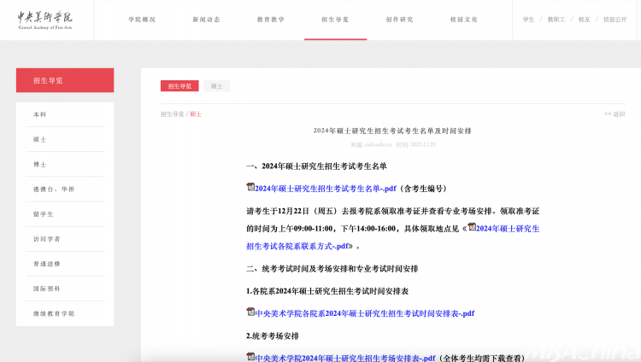
Task: Select 访问学者 in the sidebar
Action: pos(47,239)
